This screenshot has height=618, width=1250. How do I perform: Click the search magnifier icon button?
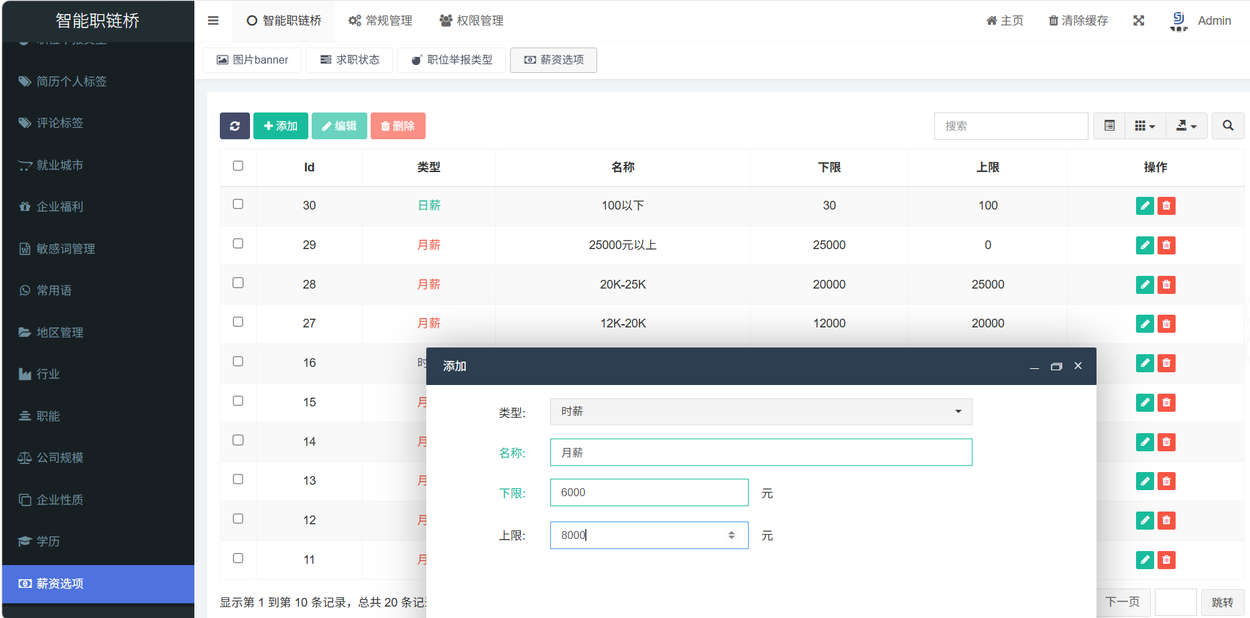click(1227, 126)
